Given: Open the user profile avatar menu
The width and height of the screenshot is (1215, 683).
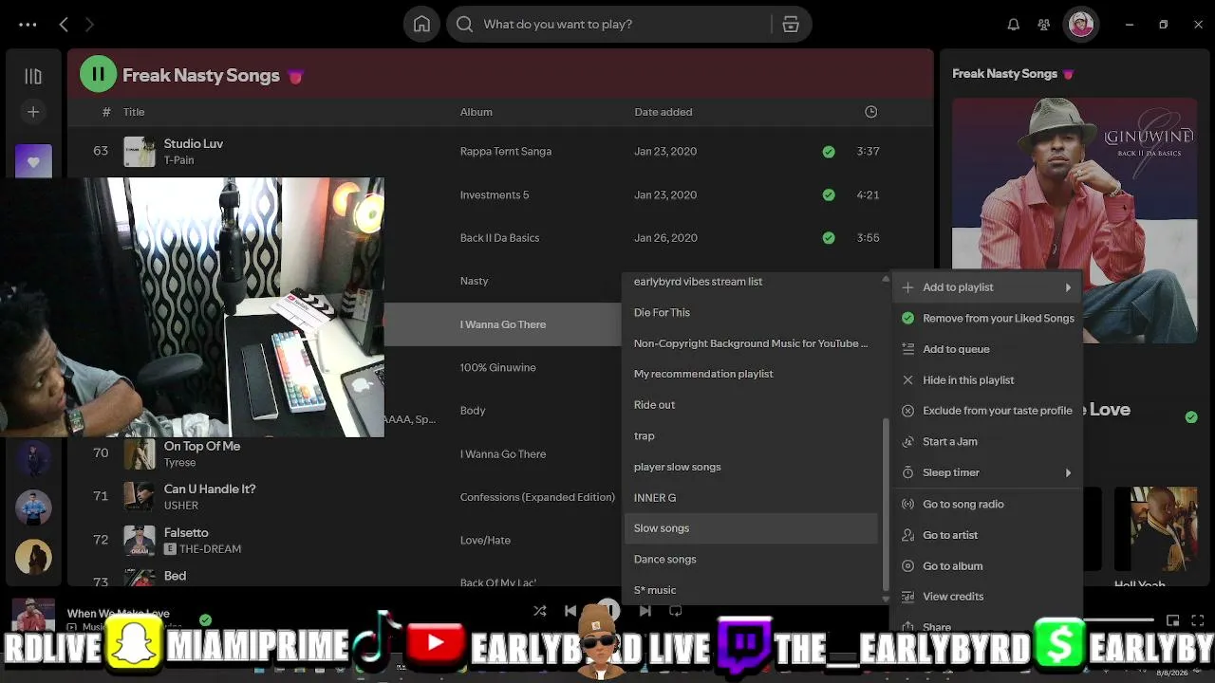Looking at the screenshot, I should pyautogui.click(x=1081, y=25).
